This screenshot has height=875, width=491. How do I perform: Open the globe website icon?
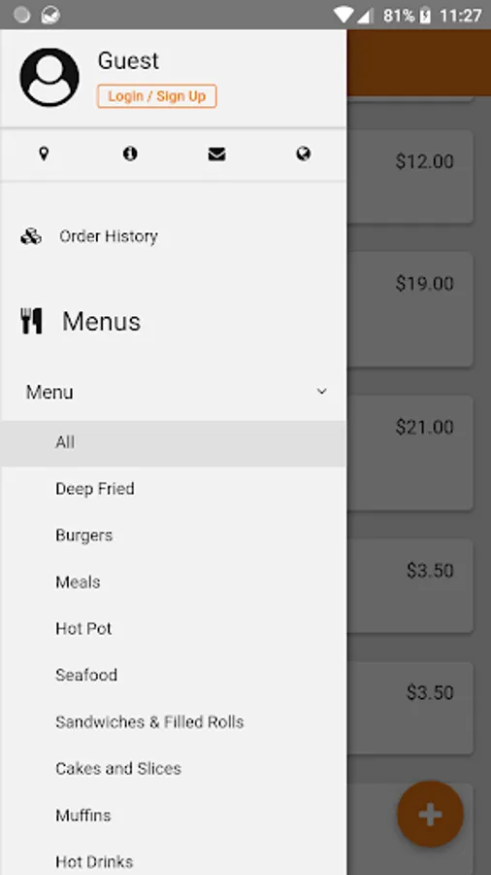pyautogui.click(x=304, y=154)
